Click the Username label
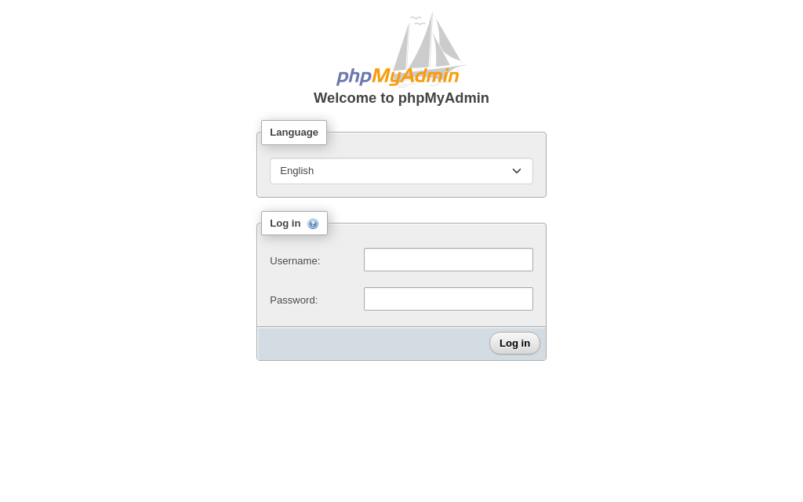The image size is (803, 502). [295, 260]
